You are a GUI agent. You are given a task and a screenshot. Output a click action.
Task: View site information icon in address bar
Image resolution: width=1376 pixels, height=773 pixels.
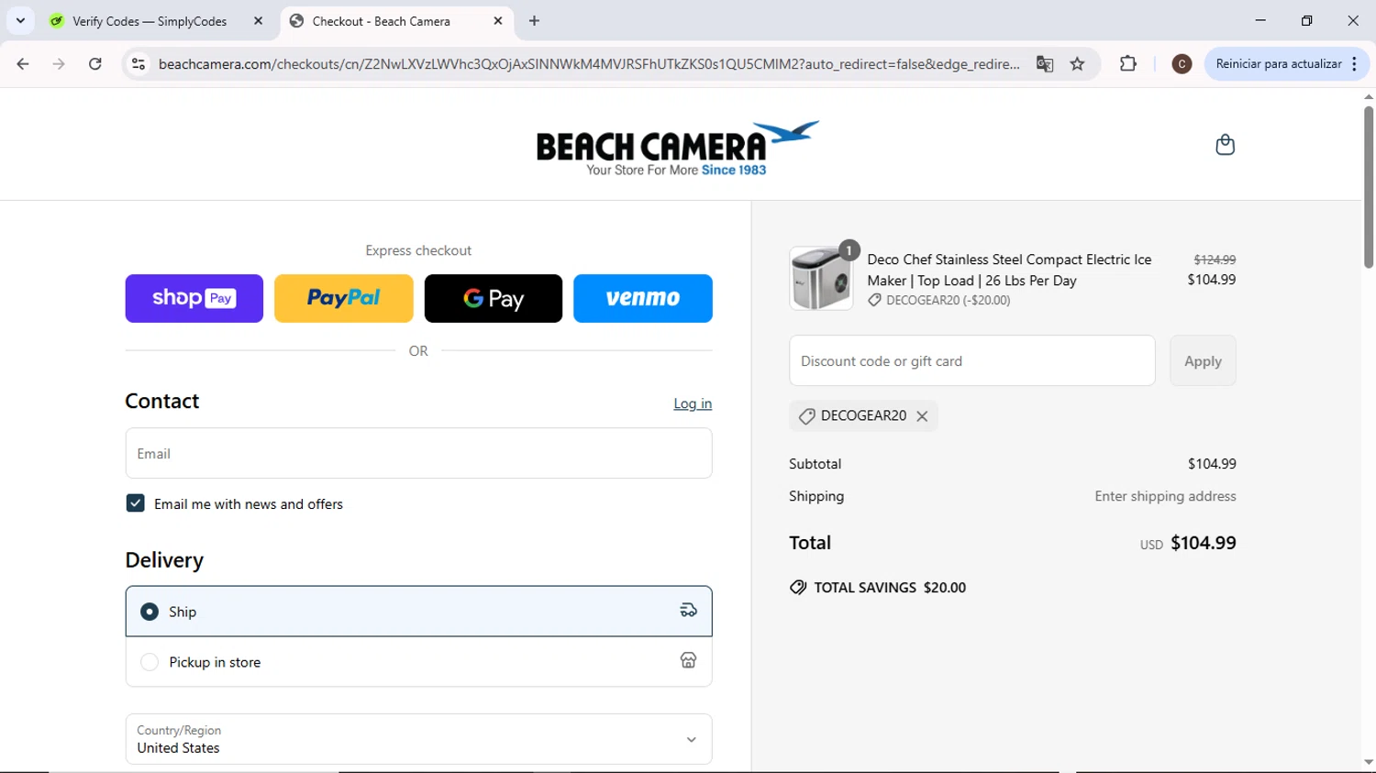[x=139, y=64]
